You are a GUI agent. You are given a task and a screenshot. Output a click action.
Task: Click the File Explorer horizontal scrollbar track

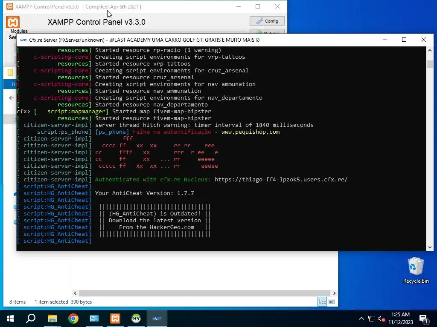pyautogui.click(x=205, y=293)
